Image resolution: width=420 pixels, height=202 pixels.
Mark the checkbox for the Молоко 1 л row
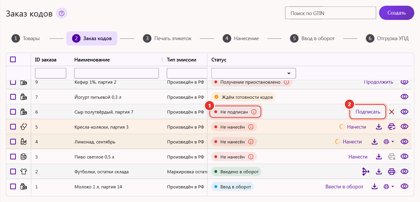[x=13, y=187]
